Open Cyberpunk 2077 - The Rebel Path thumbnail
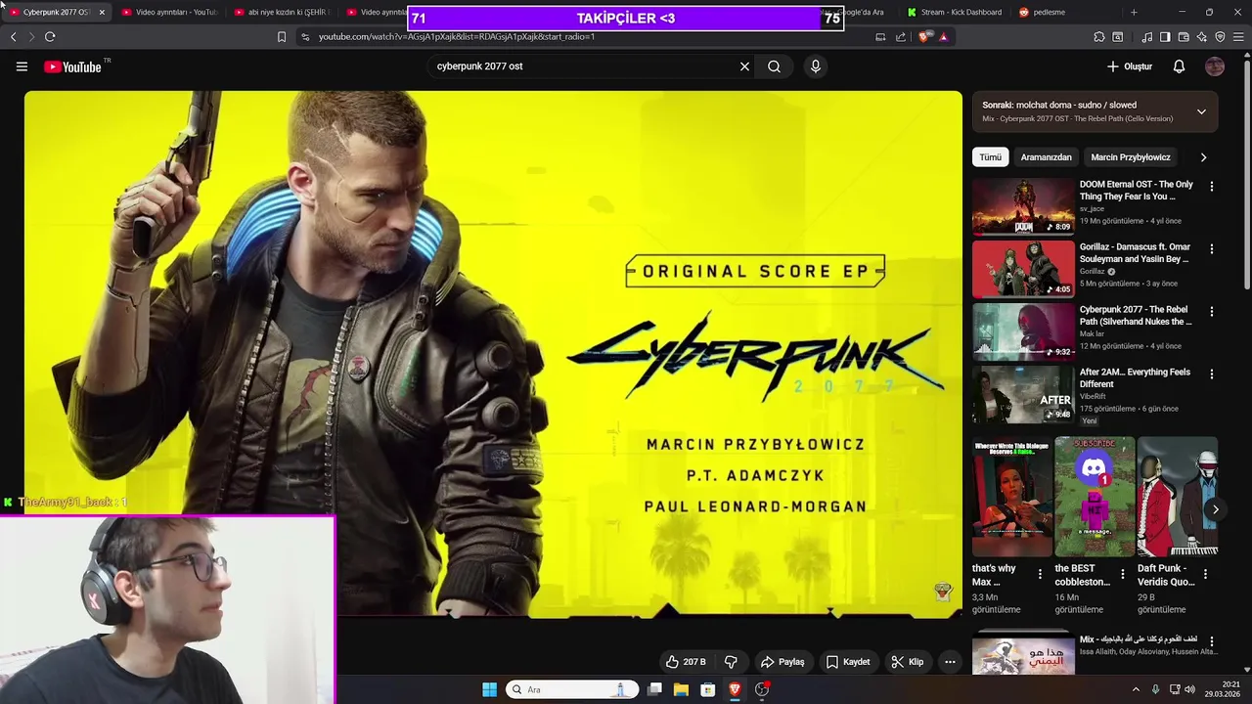The height and width of the screenshot is (704, 1252). pos(1023,331)
